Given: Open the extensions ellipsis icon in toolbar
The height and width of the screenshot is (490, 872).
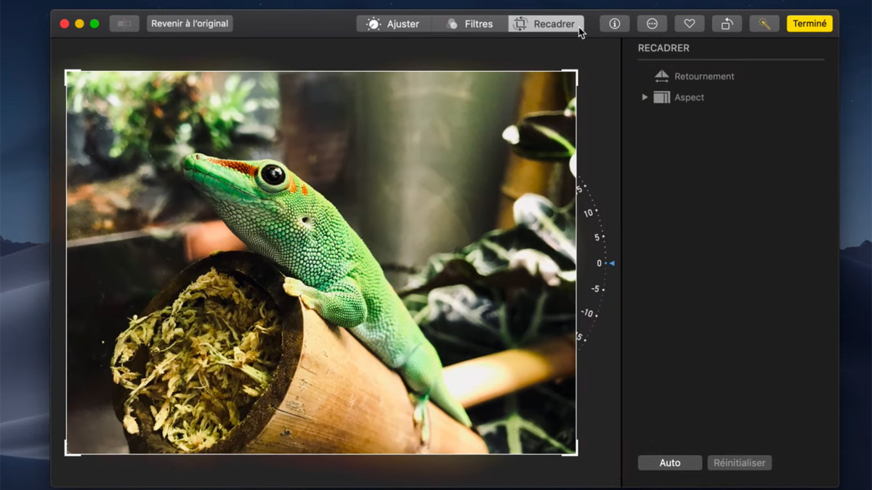Looking at the screenshot, I should coord(652,23).
